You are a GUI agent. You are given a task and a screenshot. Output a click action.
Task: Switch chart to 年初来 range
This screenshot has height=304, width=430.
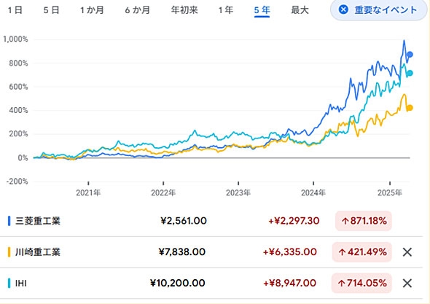click(184, 10)
